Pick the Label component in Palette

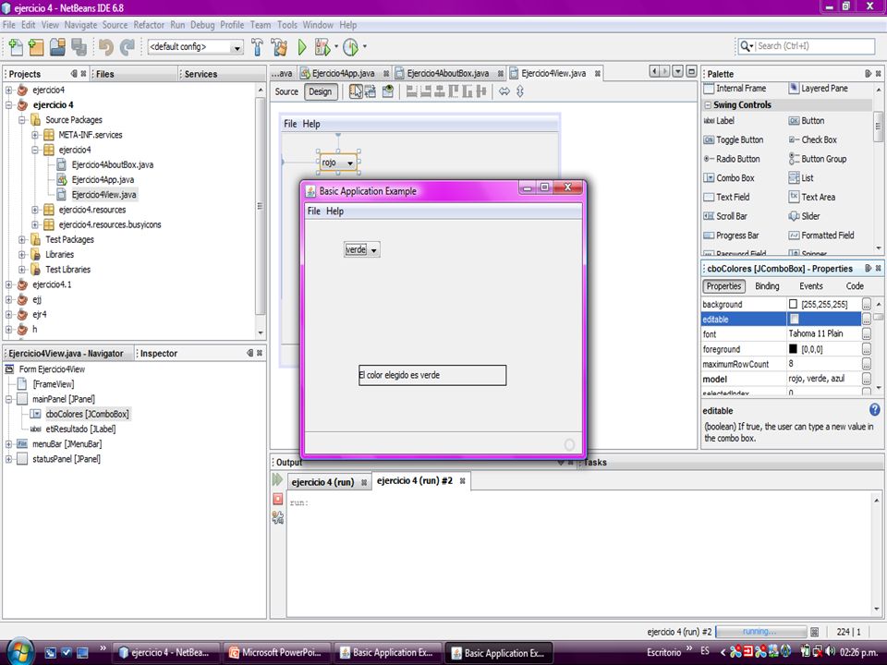(x=719, y=120)
